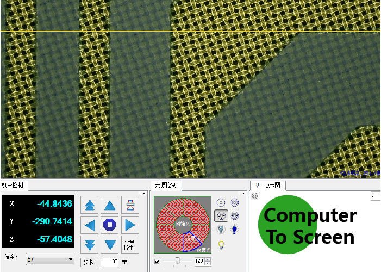Select the single ring light mode icon
The height and width of the screenshot is (272, 381).
pos(221,202)
